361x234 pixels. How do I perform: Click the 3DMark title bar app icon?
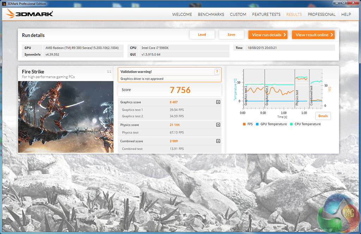coord(4,4)
